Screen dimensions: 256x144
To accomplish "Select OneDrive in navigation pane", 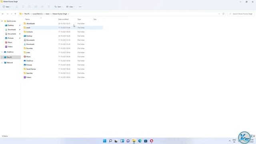I will coord(10,52).
